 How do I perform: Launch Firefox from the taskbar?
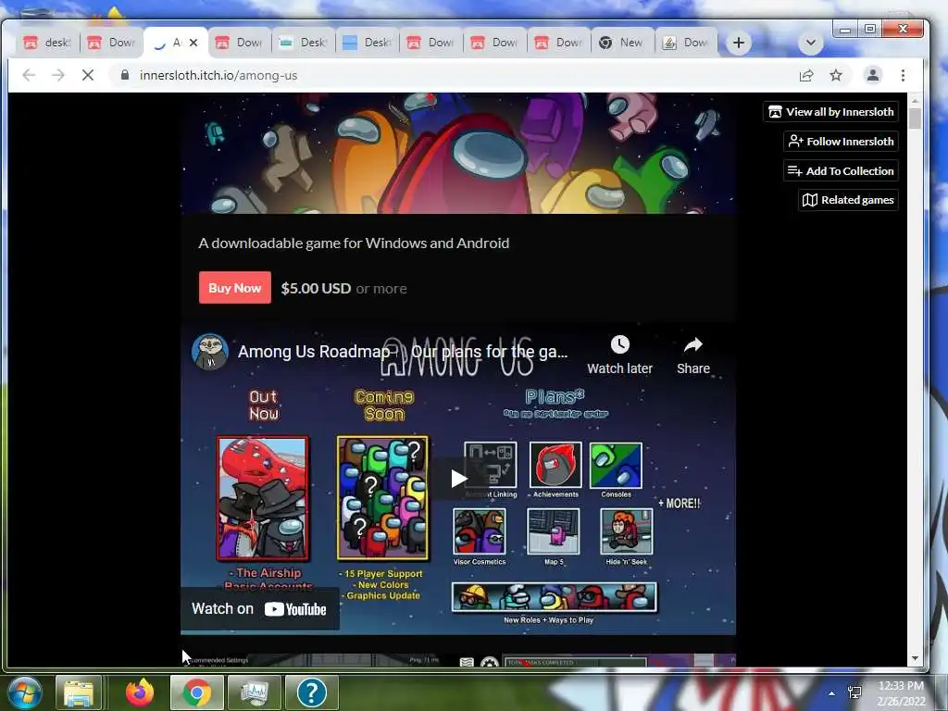pyautogui.click(x=140, y=692)
